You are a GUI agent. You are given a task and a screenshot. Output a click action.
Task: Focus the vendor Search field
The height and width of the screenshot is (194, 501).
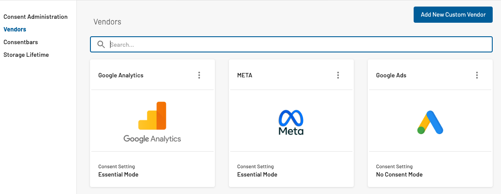pos(291,45)
